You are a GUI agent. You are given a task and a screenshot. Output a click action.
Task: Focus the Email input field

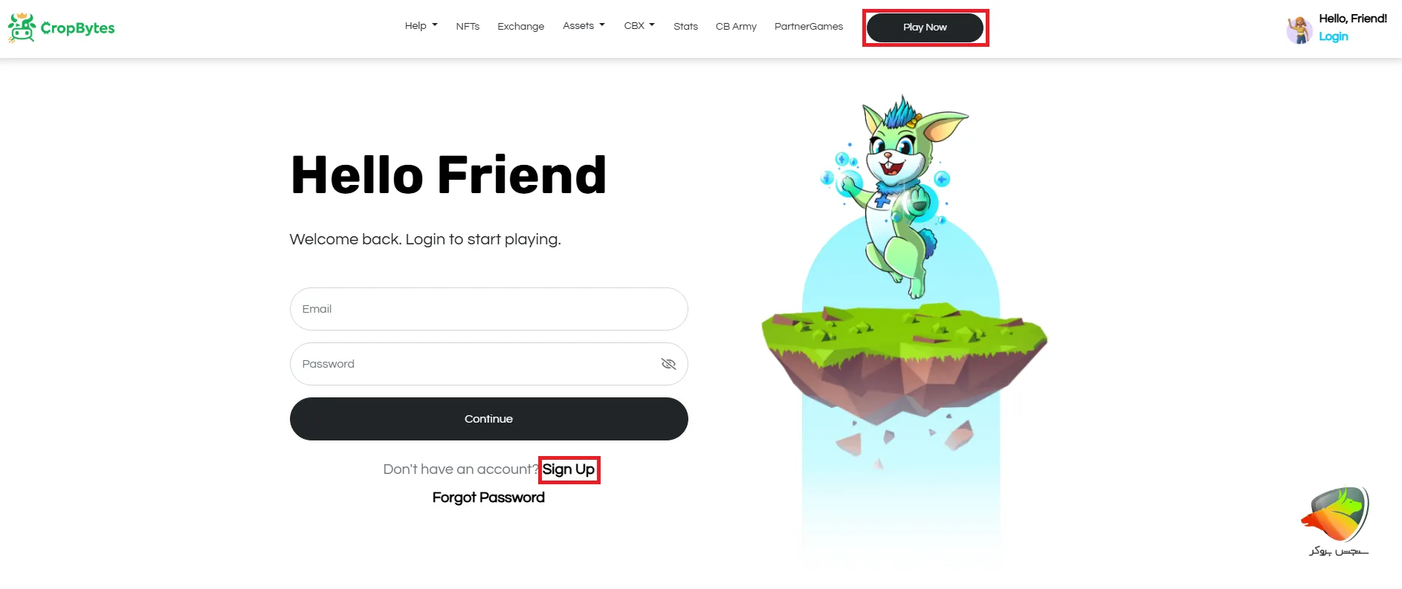tap(489, 309)
